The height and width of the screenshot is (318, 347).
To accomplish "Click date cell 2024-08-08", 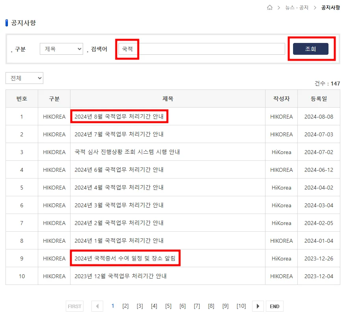I will coord(319,117).
